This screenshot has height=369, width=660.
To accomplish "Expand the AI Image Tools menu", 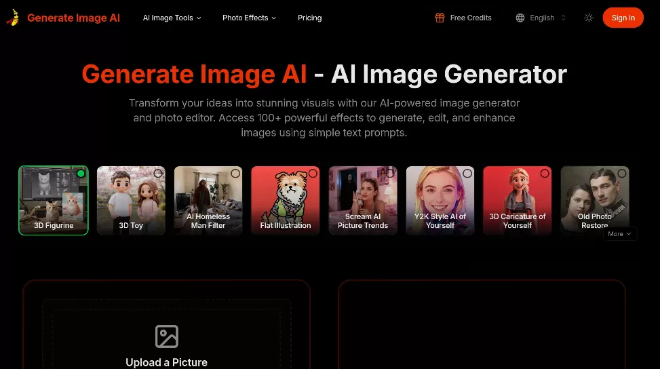I will [x=172, y=18].
